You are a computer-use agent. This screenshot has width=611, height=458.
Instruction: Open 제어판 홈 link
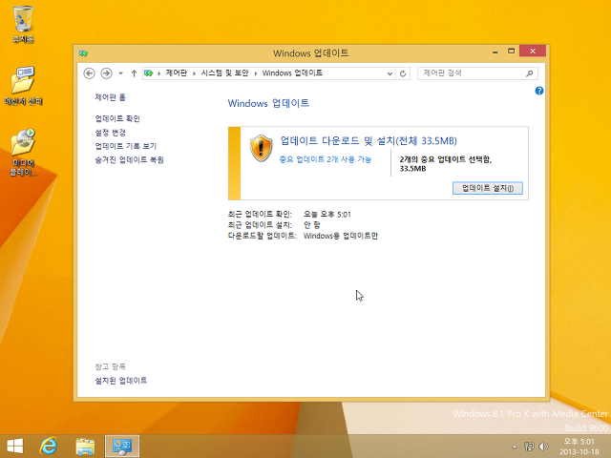point(111,97)
